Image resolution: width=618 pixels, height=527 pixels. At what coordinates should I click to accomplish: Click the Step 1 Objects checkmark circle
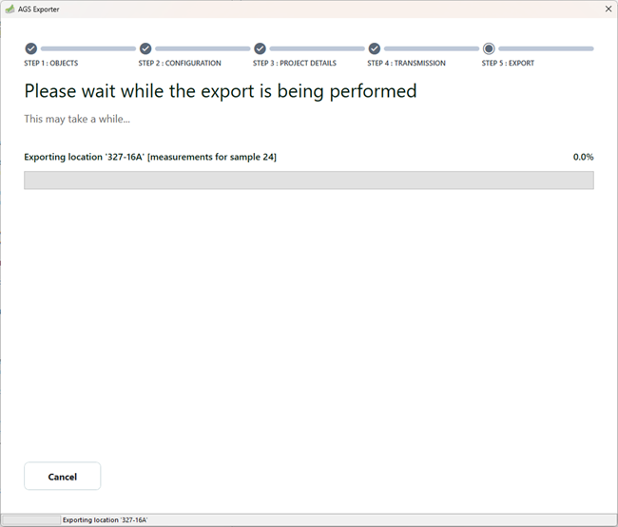[31, 48]
